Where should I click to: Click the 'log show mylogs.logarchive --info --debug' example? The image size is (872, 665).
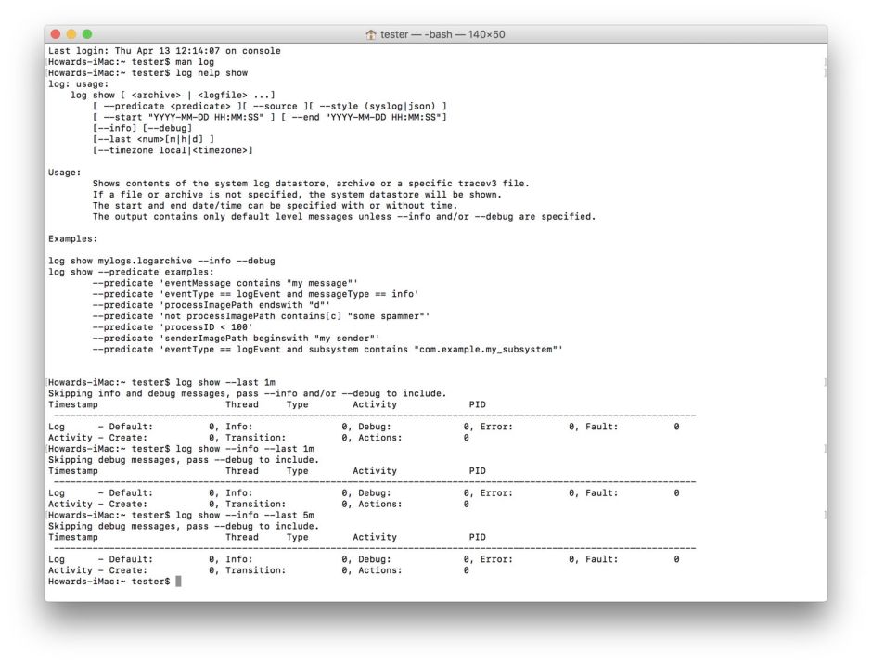[x=161, y=261]
